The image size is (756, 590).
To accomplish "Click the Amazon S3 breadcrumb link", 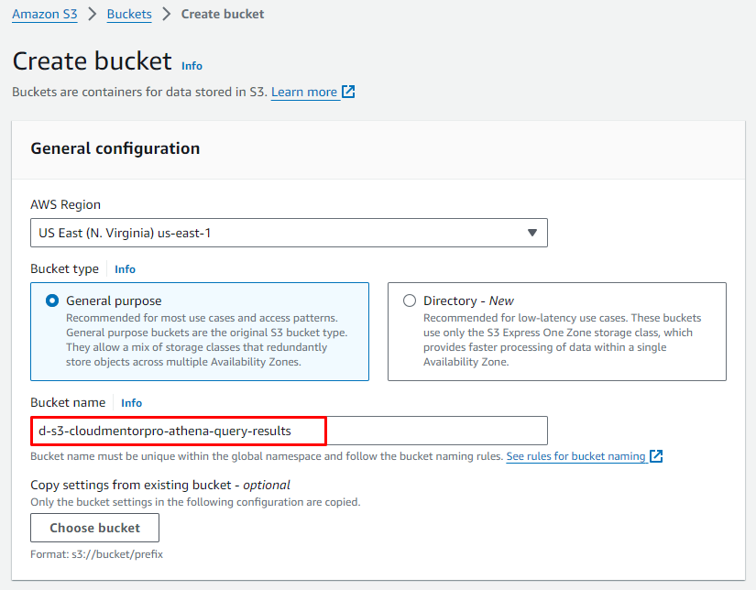I will tap(43, 14).
